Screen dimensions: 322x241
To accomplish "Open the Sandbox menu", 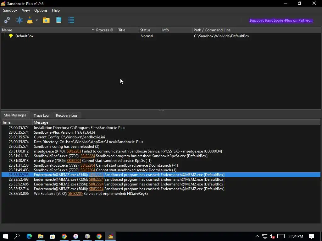I will [x=10, y=10].
